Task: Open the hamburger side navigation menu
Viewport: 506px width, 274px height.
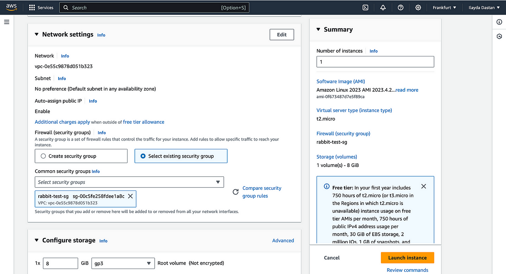Action: (7, 22)
